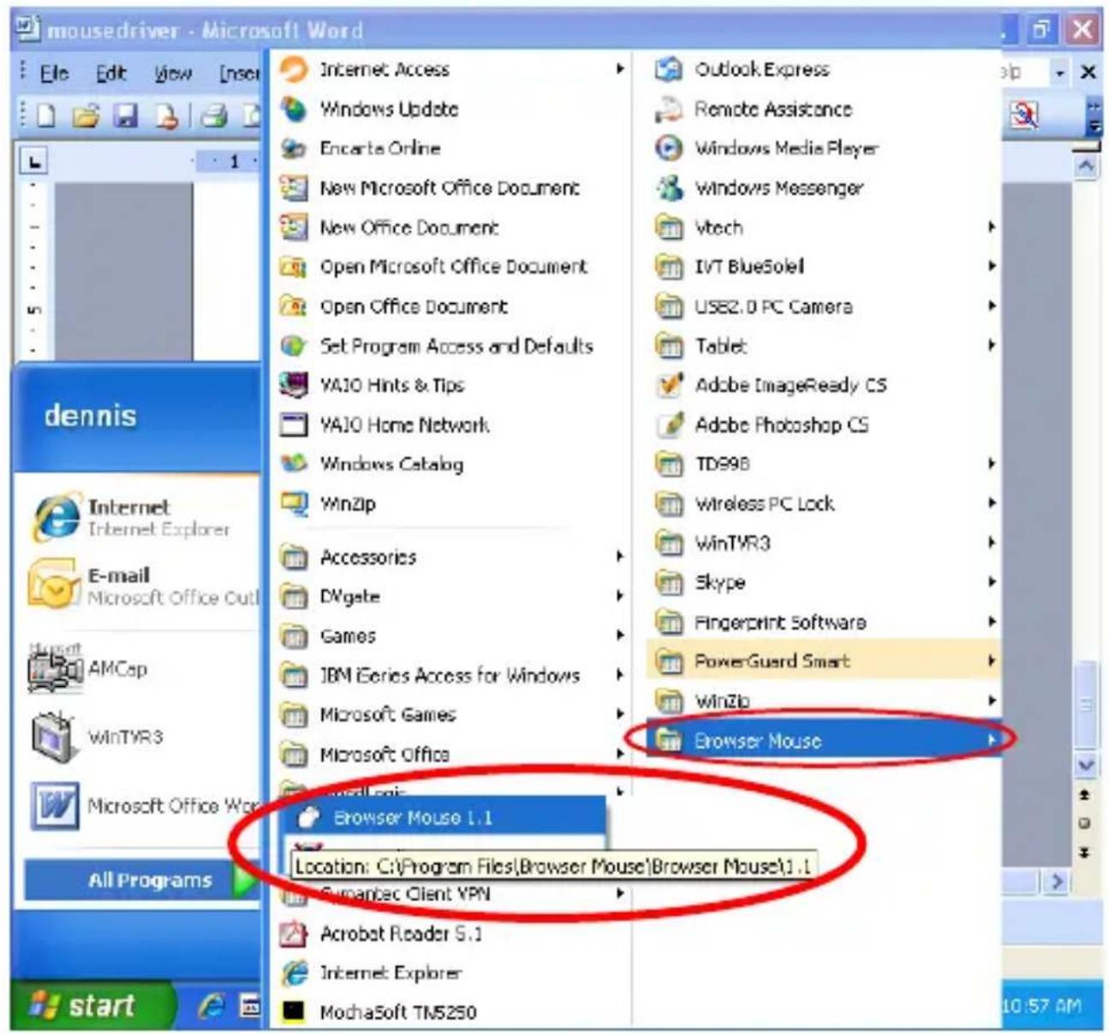Image resolution: width=1109 pixels, height=1033 pixels.
Task: Click the Encarta Online icon
Action: [x=294, y=148]
